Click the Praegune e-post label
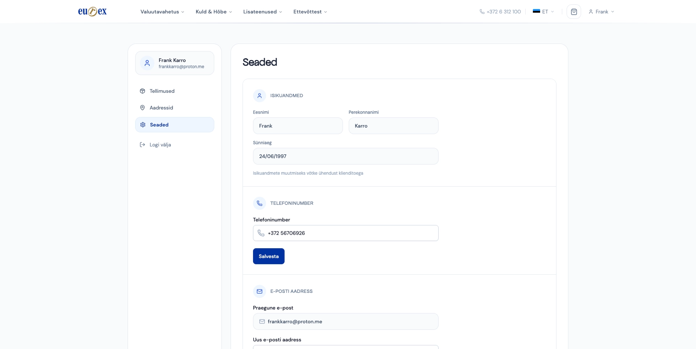 (x=273, y=308)
